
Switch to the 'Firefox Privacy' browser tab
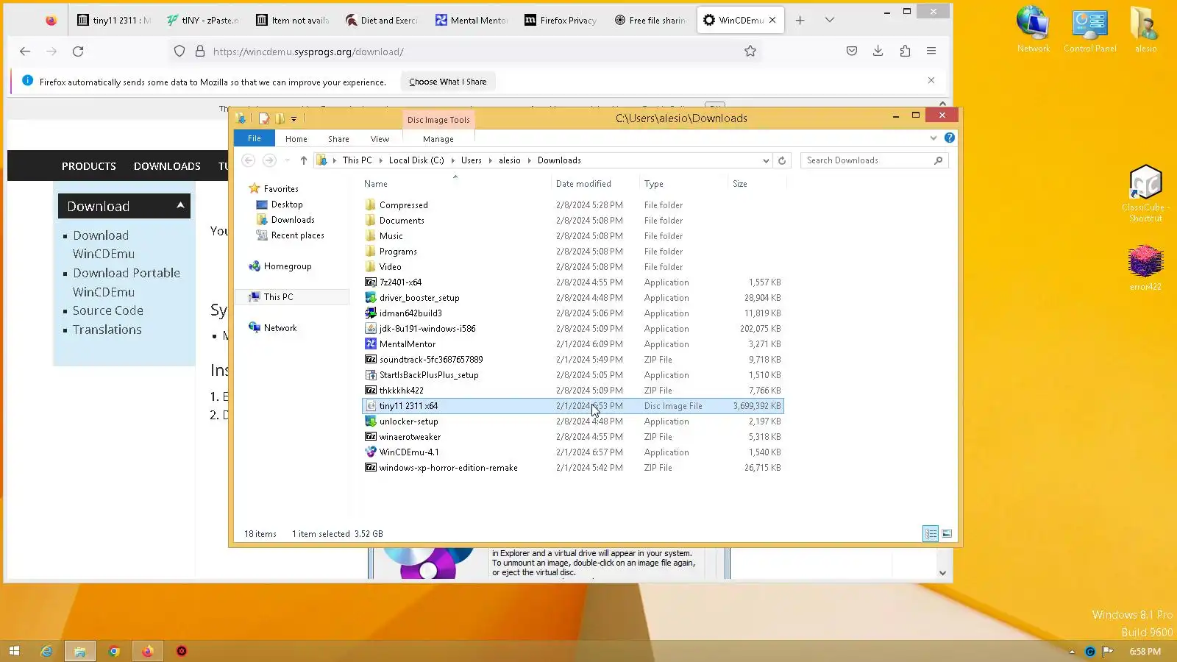pos(561,21)
